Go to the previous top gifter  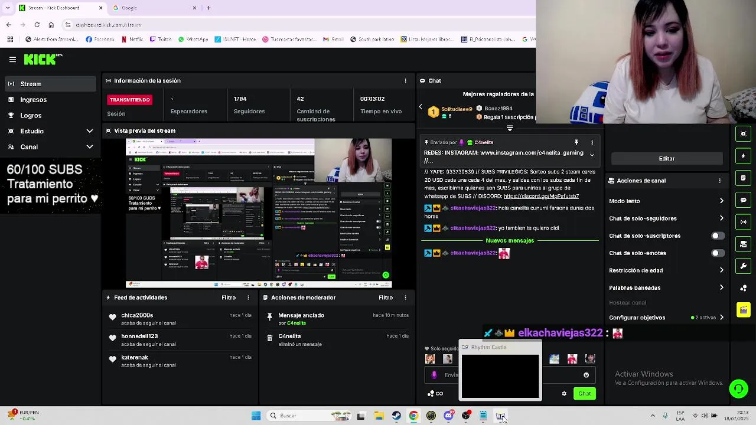click(x=421, y=107)
